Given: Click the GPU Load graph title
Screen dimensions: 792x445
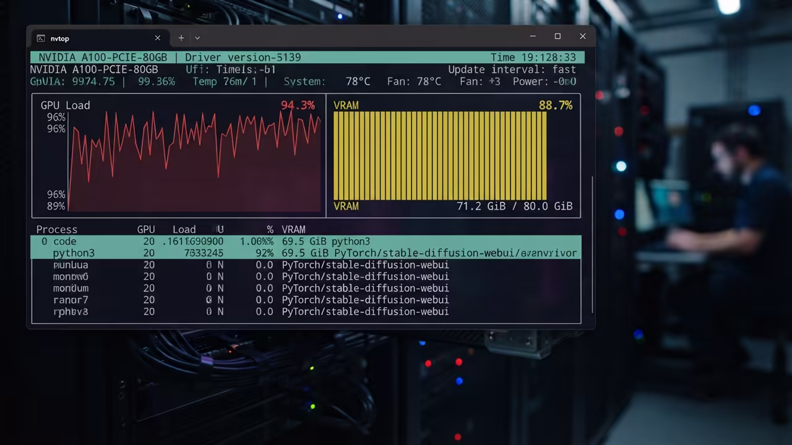Looking at the screenshot, I should (65, 105).
